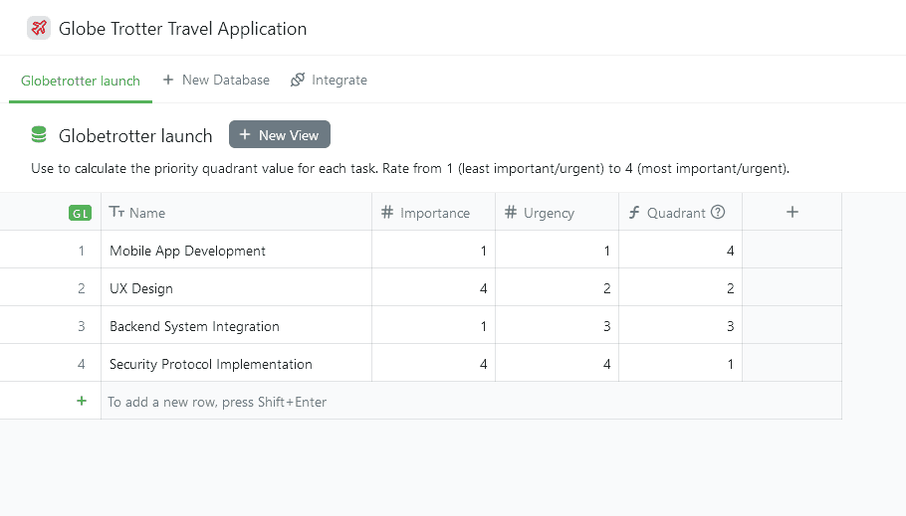Select Importance cell for UX Design
The width and height of the screenshot is (906, 516).
point(433,287)
